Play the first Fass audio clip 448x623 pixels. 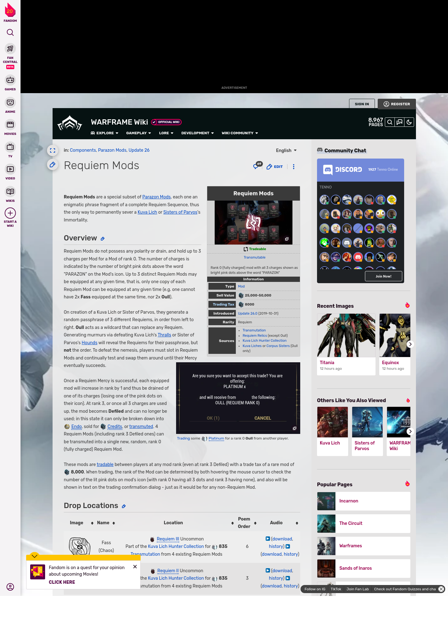[x=268, y=539]
